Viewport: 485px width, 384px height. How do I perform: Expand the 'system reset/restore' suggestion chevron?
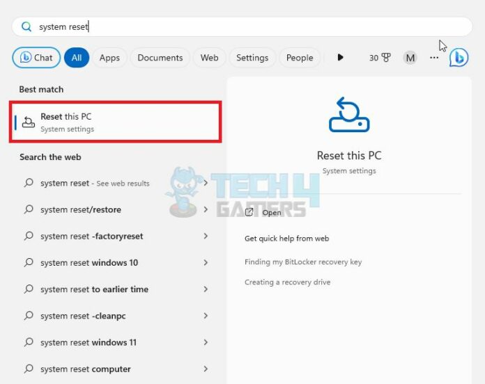pyautogui.click(x=206, y=209)
